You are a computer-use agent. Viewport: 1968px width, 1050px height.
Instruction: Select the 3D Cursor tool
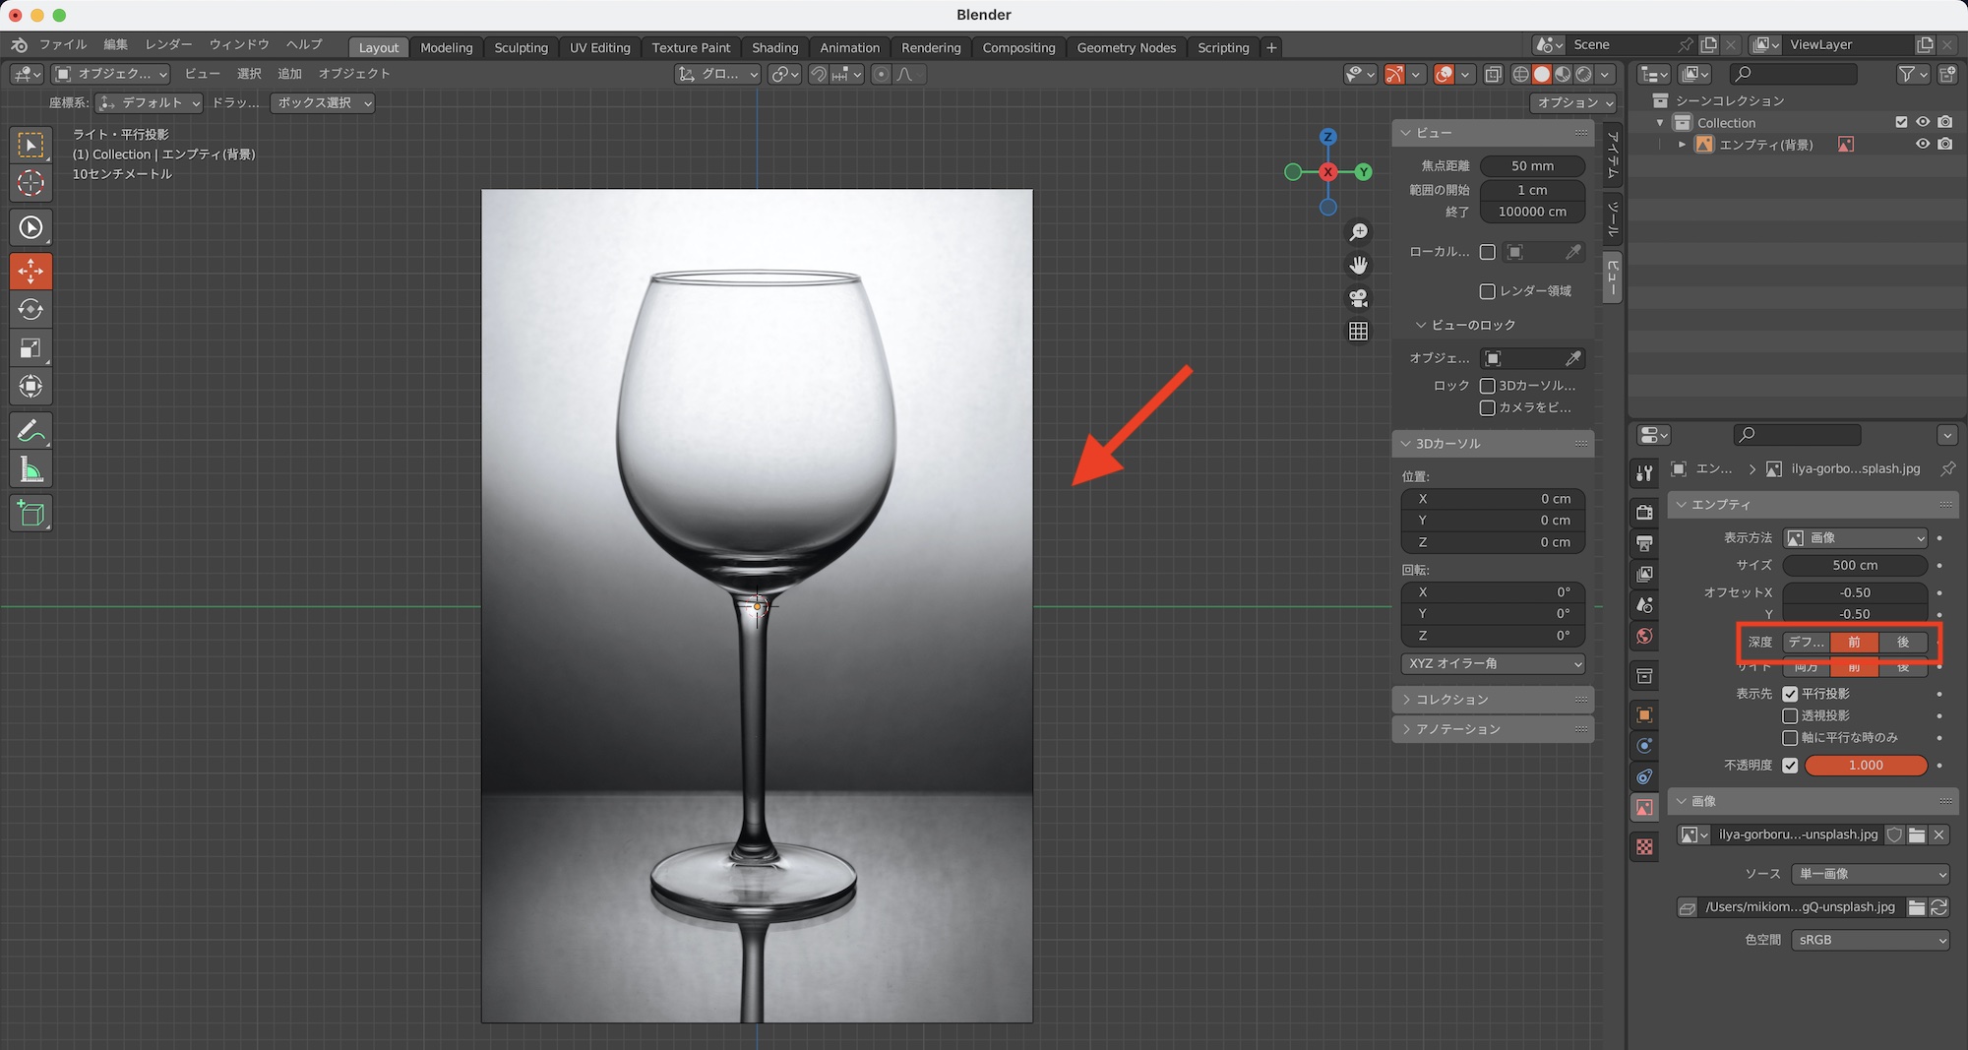(31, 183)
